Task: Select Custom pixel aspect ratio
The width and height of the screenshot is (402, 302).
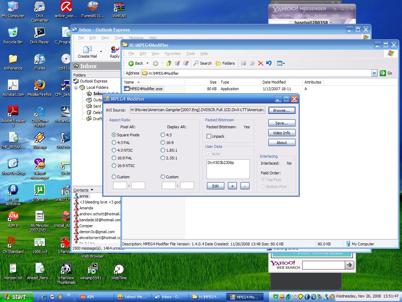Action: (x=121, y=177)
